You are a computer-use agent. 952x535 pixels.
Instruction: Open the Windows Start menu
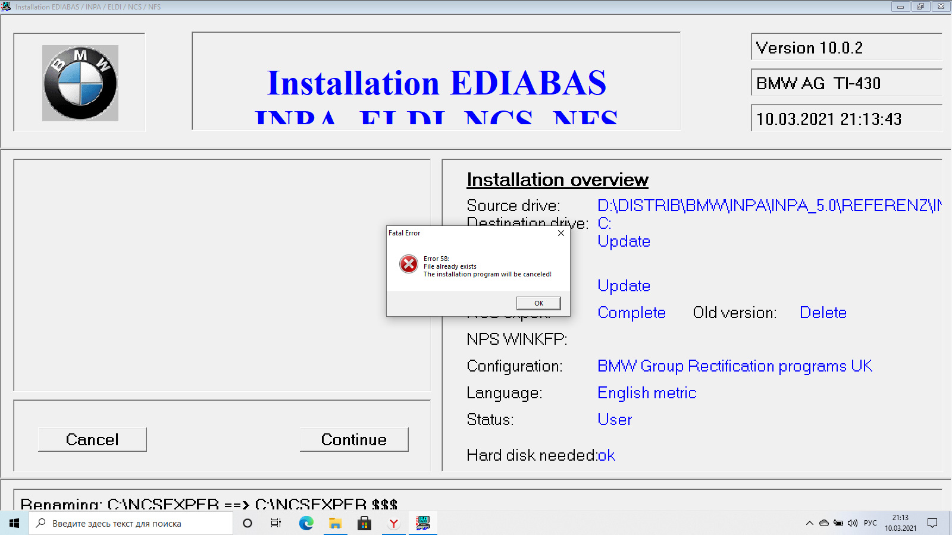(14, 523)
